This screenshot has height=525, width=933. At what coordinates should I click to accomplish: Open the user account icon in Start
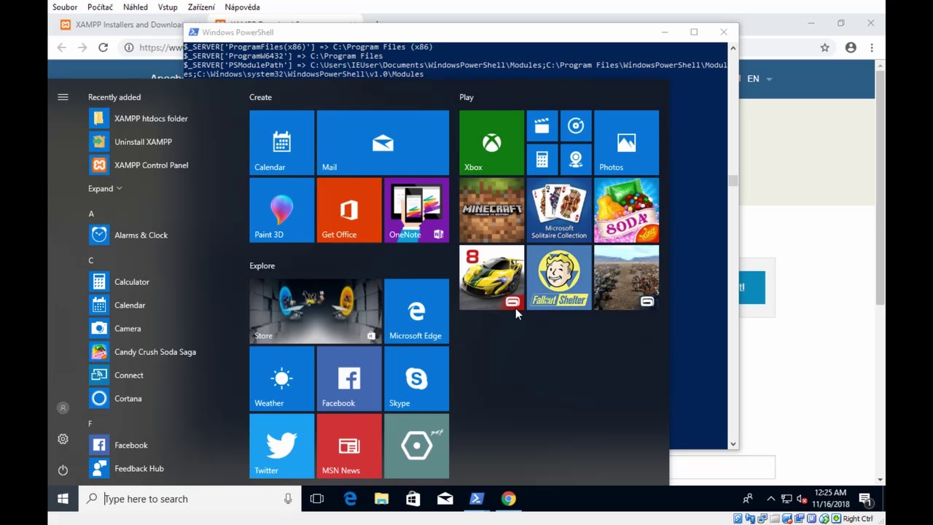(x=63, y=408)
